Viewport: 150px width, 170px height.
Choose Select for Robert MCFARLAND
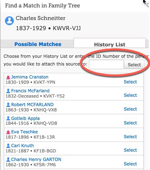point(130,109)
